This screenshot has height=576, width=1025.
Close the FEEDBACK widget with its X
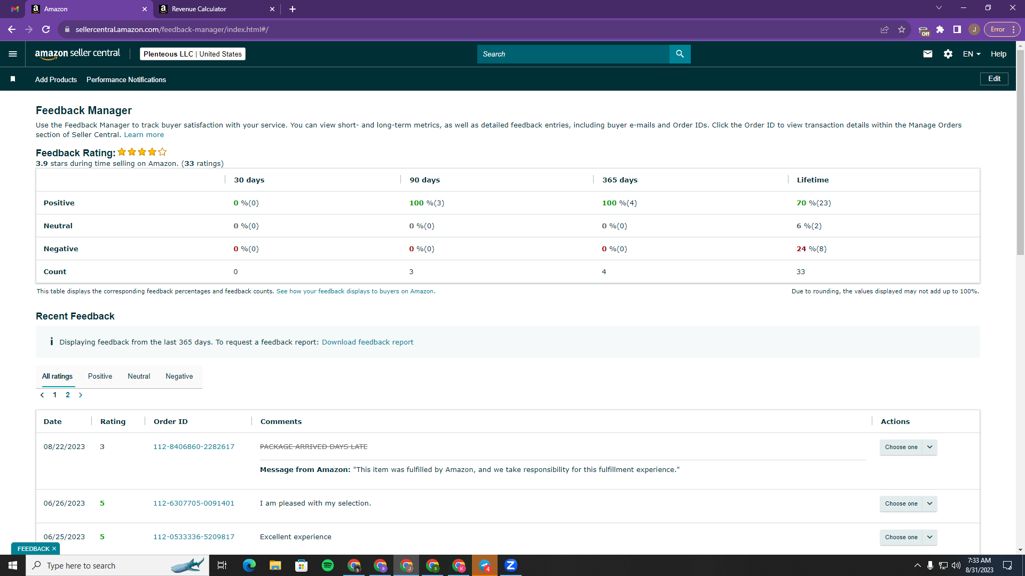(x=54, y=549)
